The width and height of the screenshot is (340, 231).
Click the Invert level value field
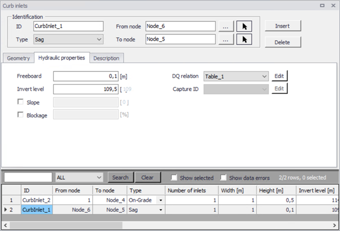pos(86,89)
